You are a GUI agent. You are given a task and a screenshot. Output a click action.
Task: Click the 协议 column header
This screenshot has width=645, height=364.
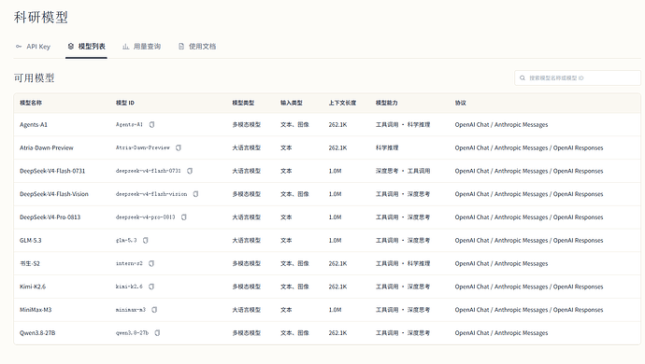(460, 103)
